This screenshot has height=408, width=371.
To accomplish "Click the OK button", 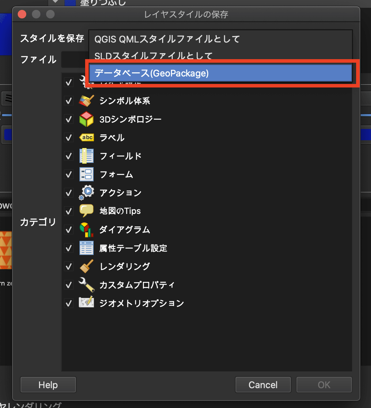I will click(324, 385).
